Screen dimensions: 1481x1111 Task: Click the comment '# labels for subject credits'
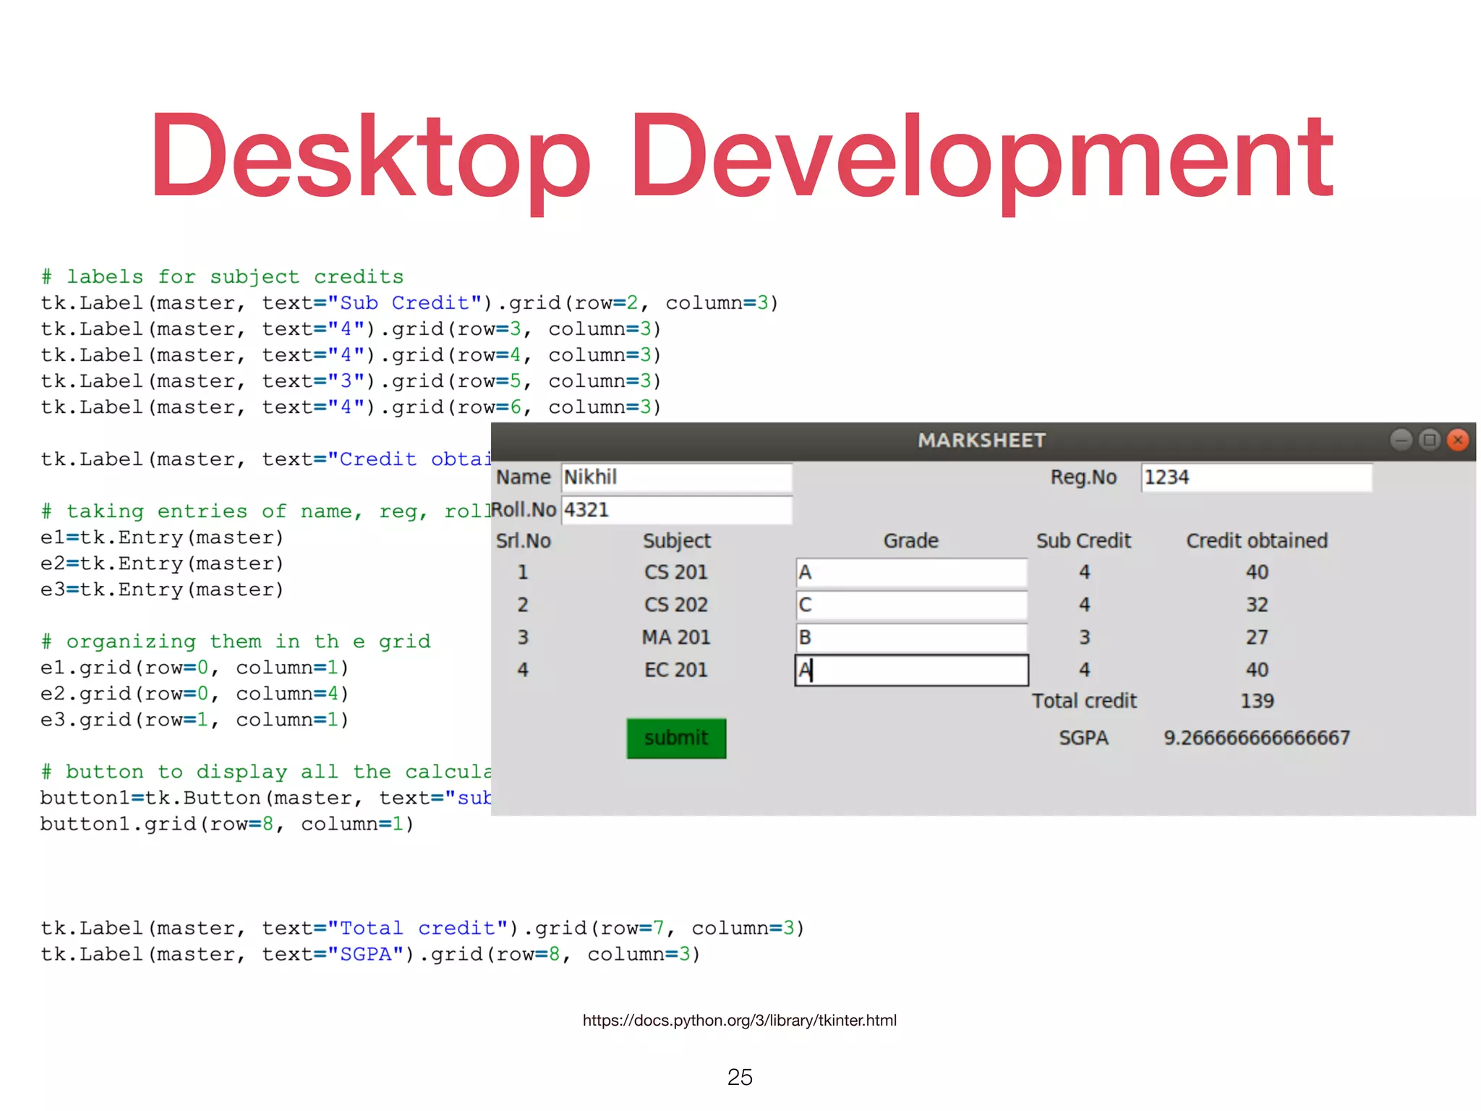point(222,277)
